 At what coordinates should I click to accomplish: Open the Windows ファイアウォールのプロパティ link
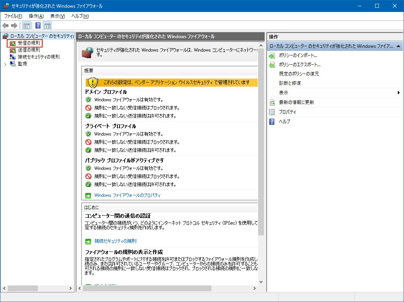pyautogui.click(x=127, y=195)
